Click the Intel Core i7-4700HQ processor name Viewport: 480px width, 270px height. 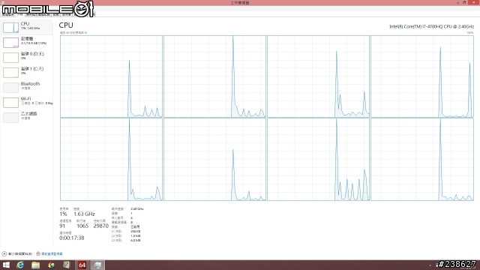(431, 27)
